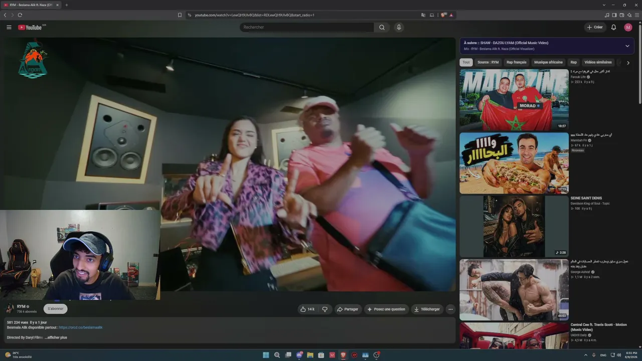
Task: Dislike the video
Action: [x=325, y=309]
